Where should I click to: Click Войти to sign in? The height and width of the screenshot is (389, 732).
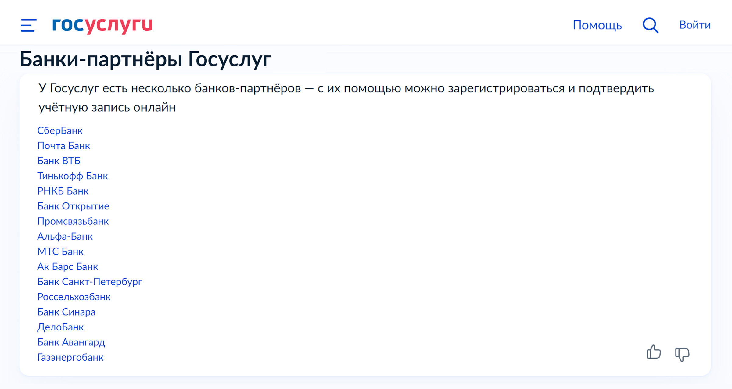[x=695, y=25]
